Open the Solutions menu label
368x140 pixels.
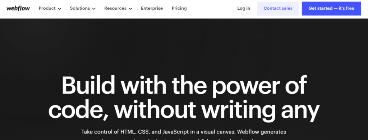pos(80,8)
